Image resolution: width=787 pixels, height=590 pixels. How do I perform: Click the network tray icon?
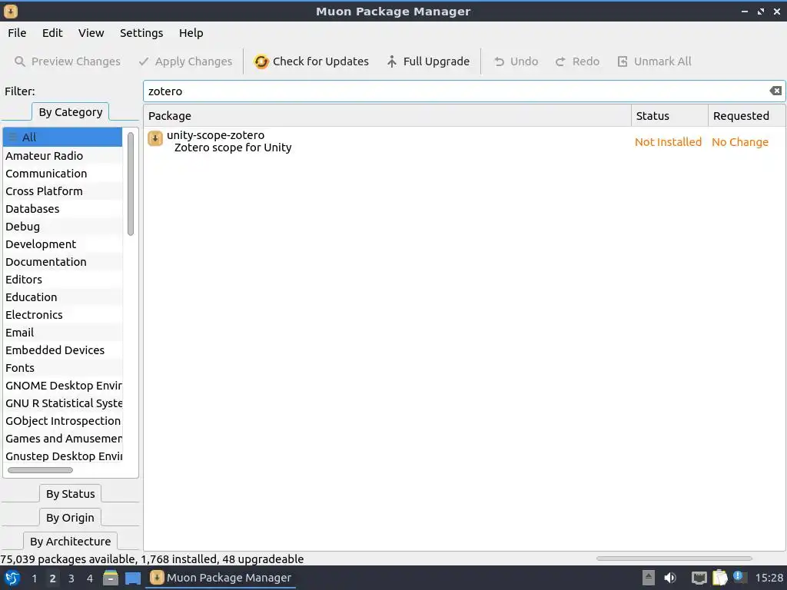pyautogui.click(x=699, y=578)
